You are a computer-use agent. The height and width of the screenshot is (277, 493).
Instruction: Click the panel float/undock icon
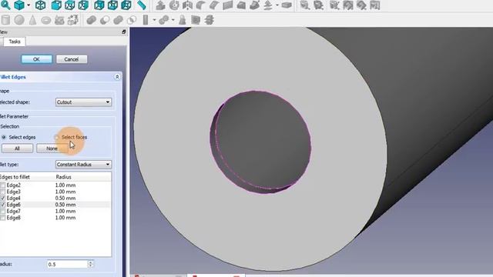click(x=123, y=32)
